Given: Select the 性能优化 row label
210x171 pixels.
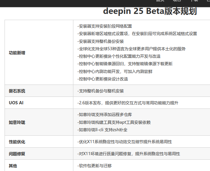Looking at the screenshot, I should (17, 142).
